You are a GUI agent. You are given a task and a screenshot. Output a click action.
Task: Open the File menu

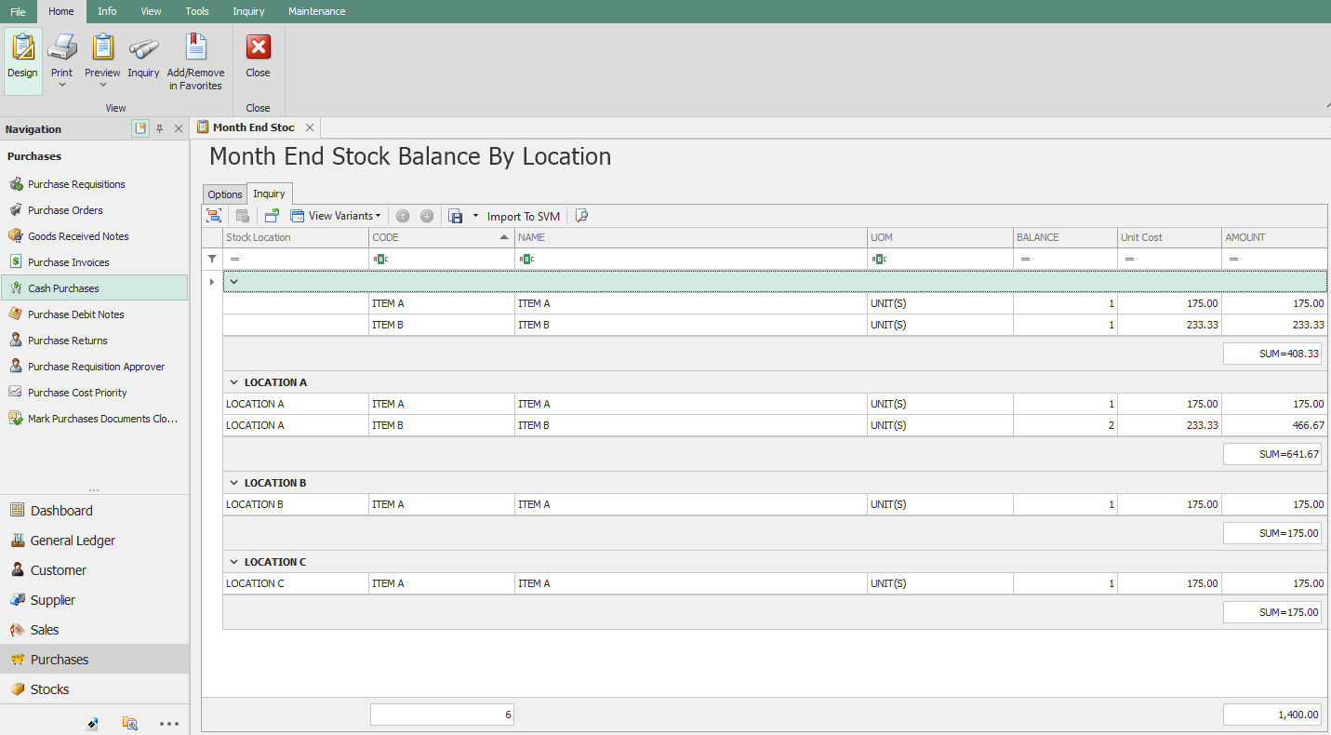click(x=18, y=11)
